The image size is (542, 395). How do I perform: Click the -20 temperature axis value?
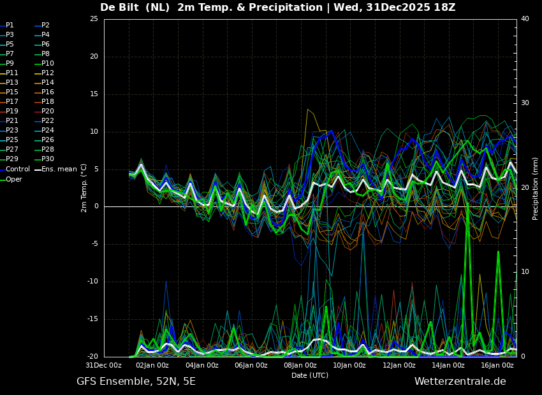93,357
